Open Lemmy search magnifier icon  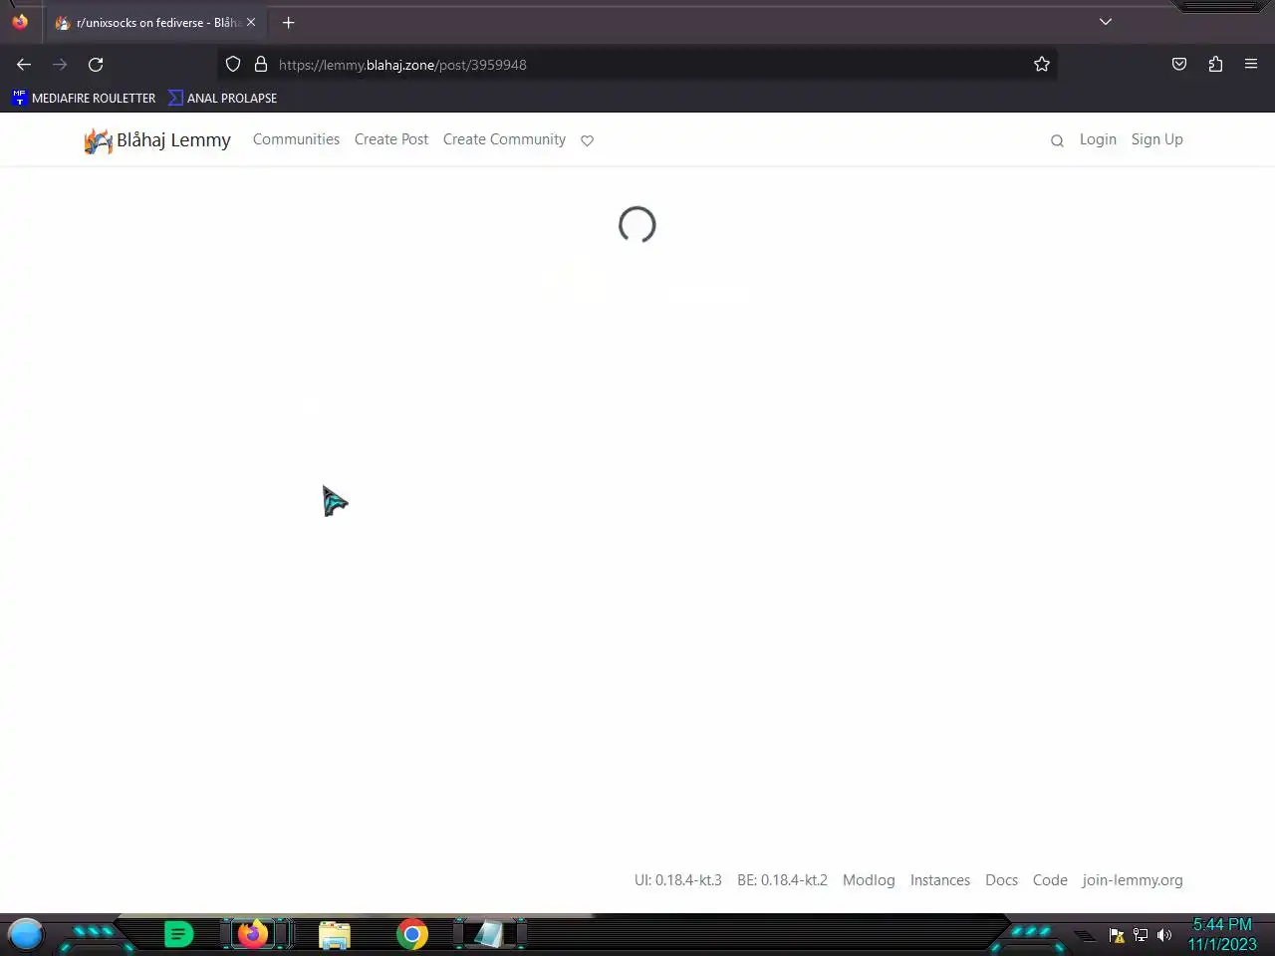(1057, 140)
